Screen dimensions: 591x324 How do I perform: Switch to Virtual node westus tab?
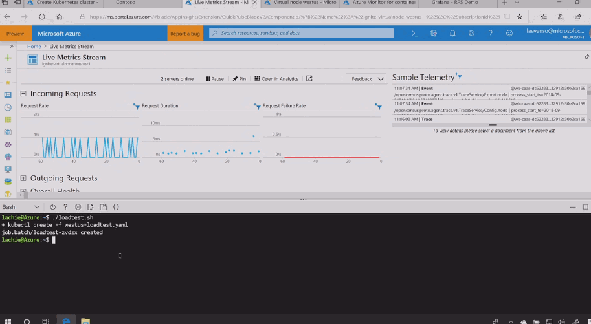pos(300,3)
